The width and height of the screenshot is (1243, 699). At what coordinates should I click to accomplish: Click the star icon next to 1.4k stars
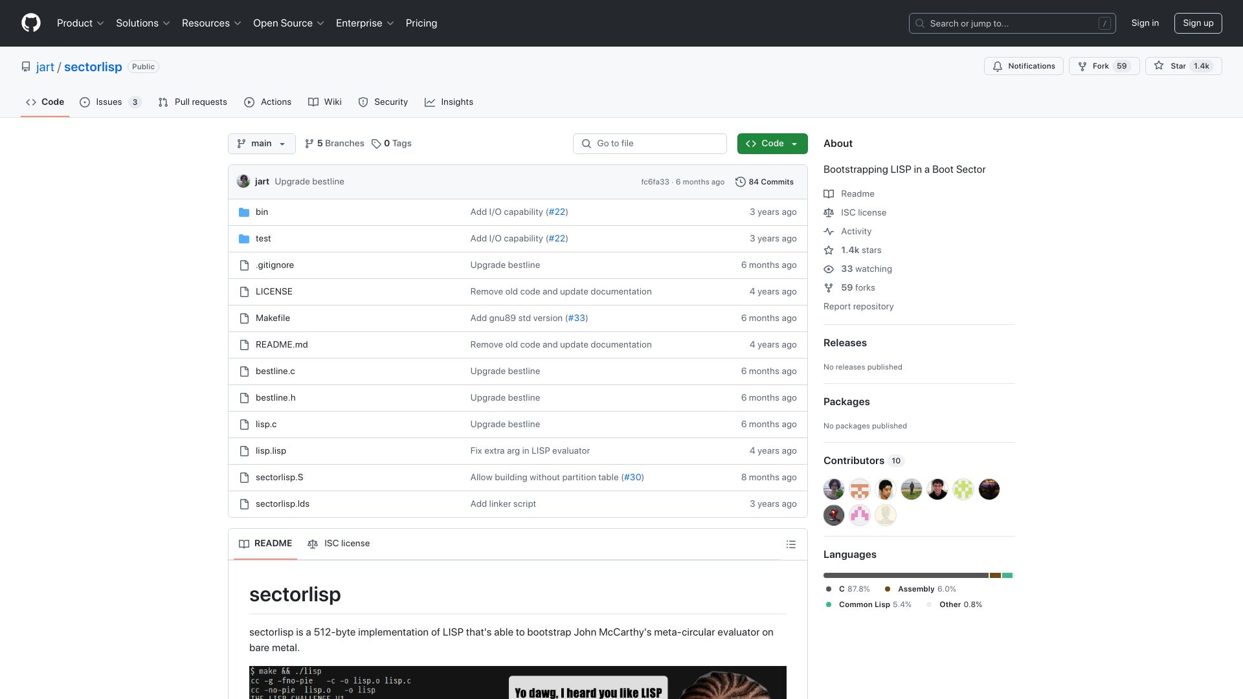[x=829, y=250]
